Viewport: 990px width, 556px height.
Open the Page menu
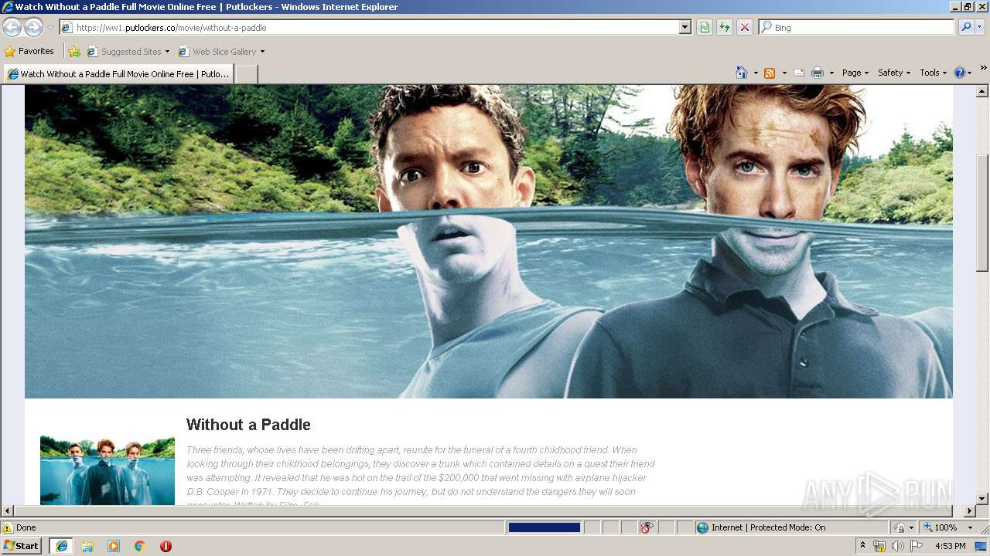tap(855, 73)
